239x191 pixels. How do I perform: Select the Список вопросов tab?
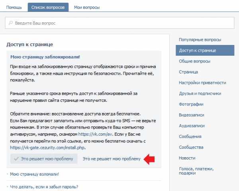click(48, 7)
